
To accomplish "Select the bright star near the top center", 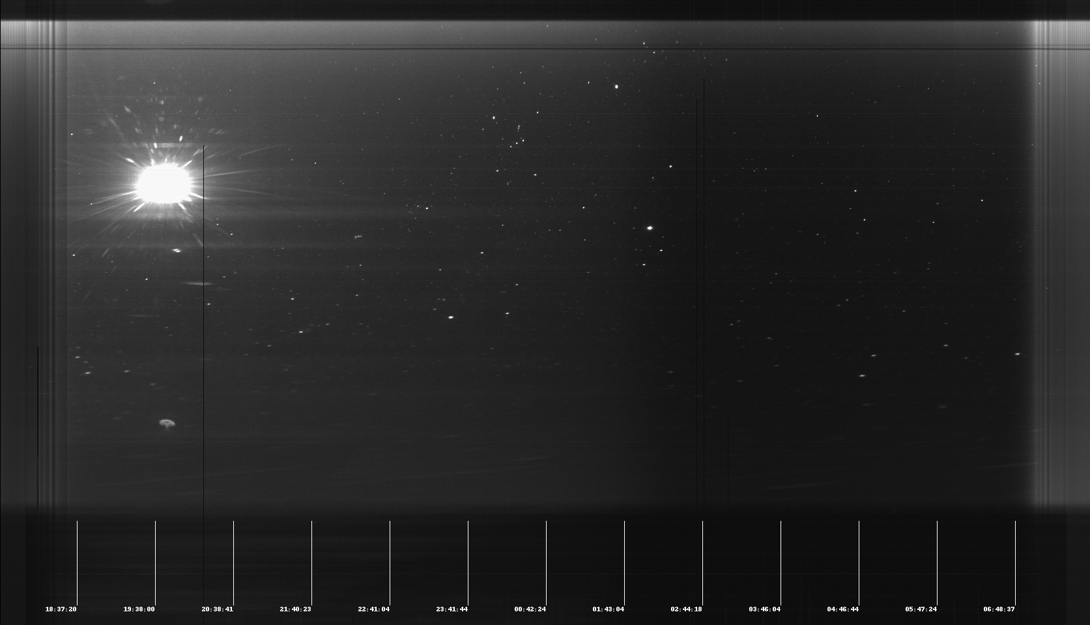I will [616, 86].
